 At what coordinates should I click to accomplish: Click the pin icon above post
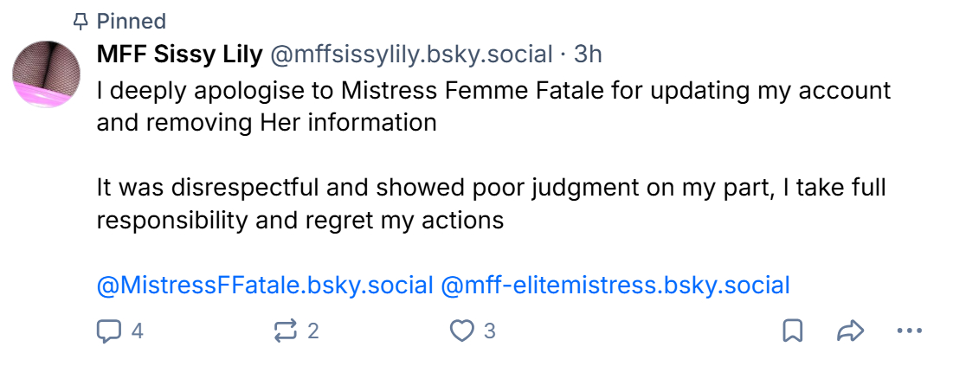click(x=82, y=21)
